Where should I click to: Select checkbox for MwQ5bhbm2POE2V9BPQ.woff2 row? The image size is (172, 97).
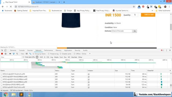[1, 85]
